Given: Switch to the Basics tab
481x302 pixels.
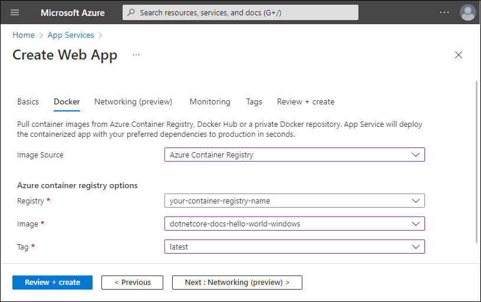Looking at the screenshot, I should click(x=28, y=101).
